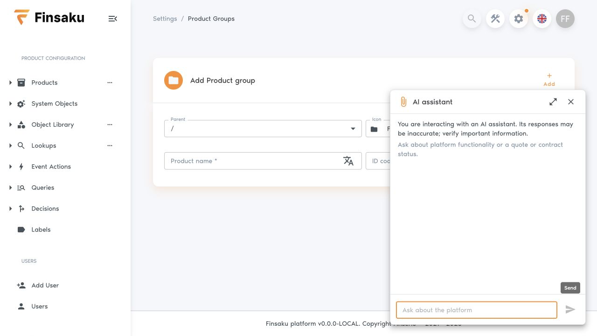Click the Finsaku logo

pyautogui.click(x=49, y=18)
